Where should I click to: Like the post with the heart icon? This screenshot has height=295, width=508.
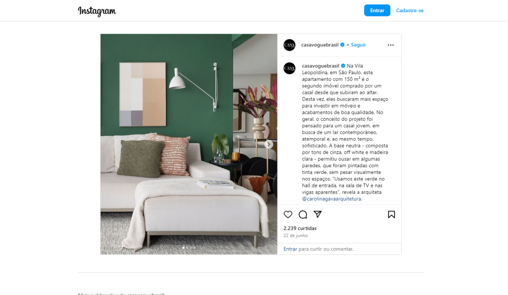tap(288, 215)
